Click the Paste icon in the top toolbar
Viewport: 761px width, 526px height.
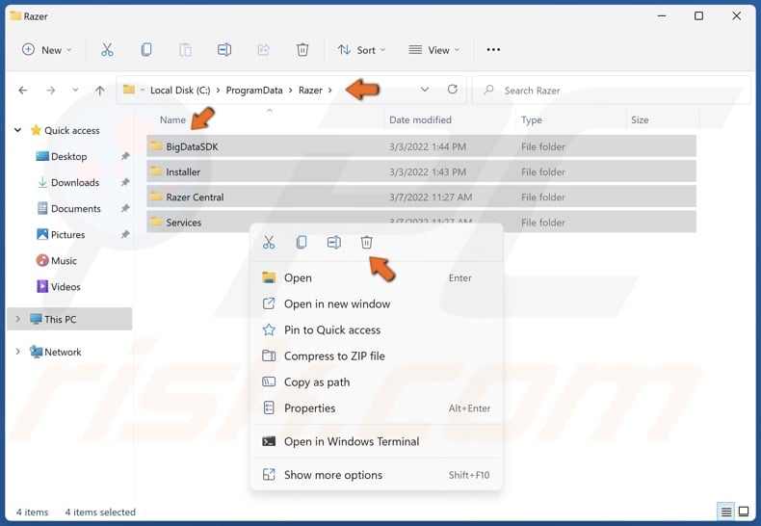click(185, 49)
